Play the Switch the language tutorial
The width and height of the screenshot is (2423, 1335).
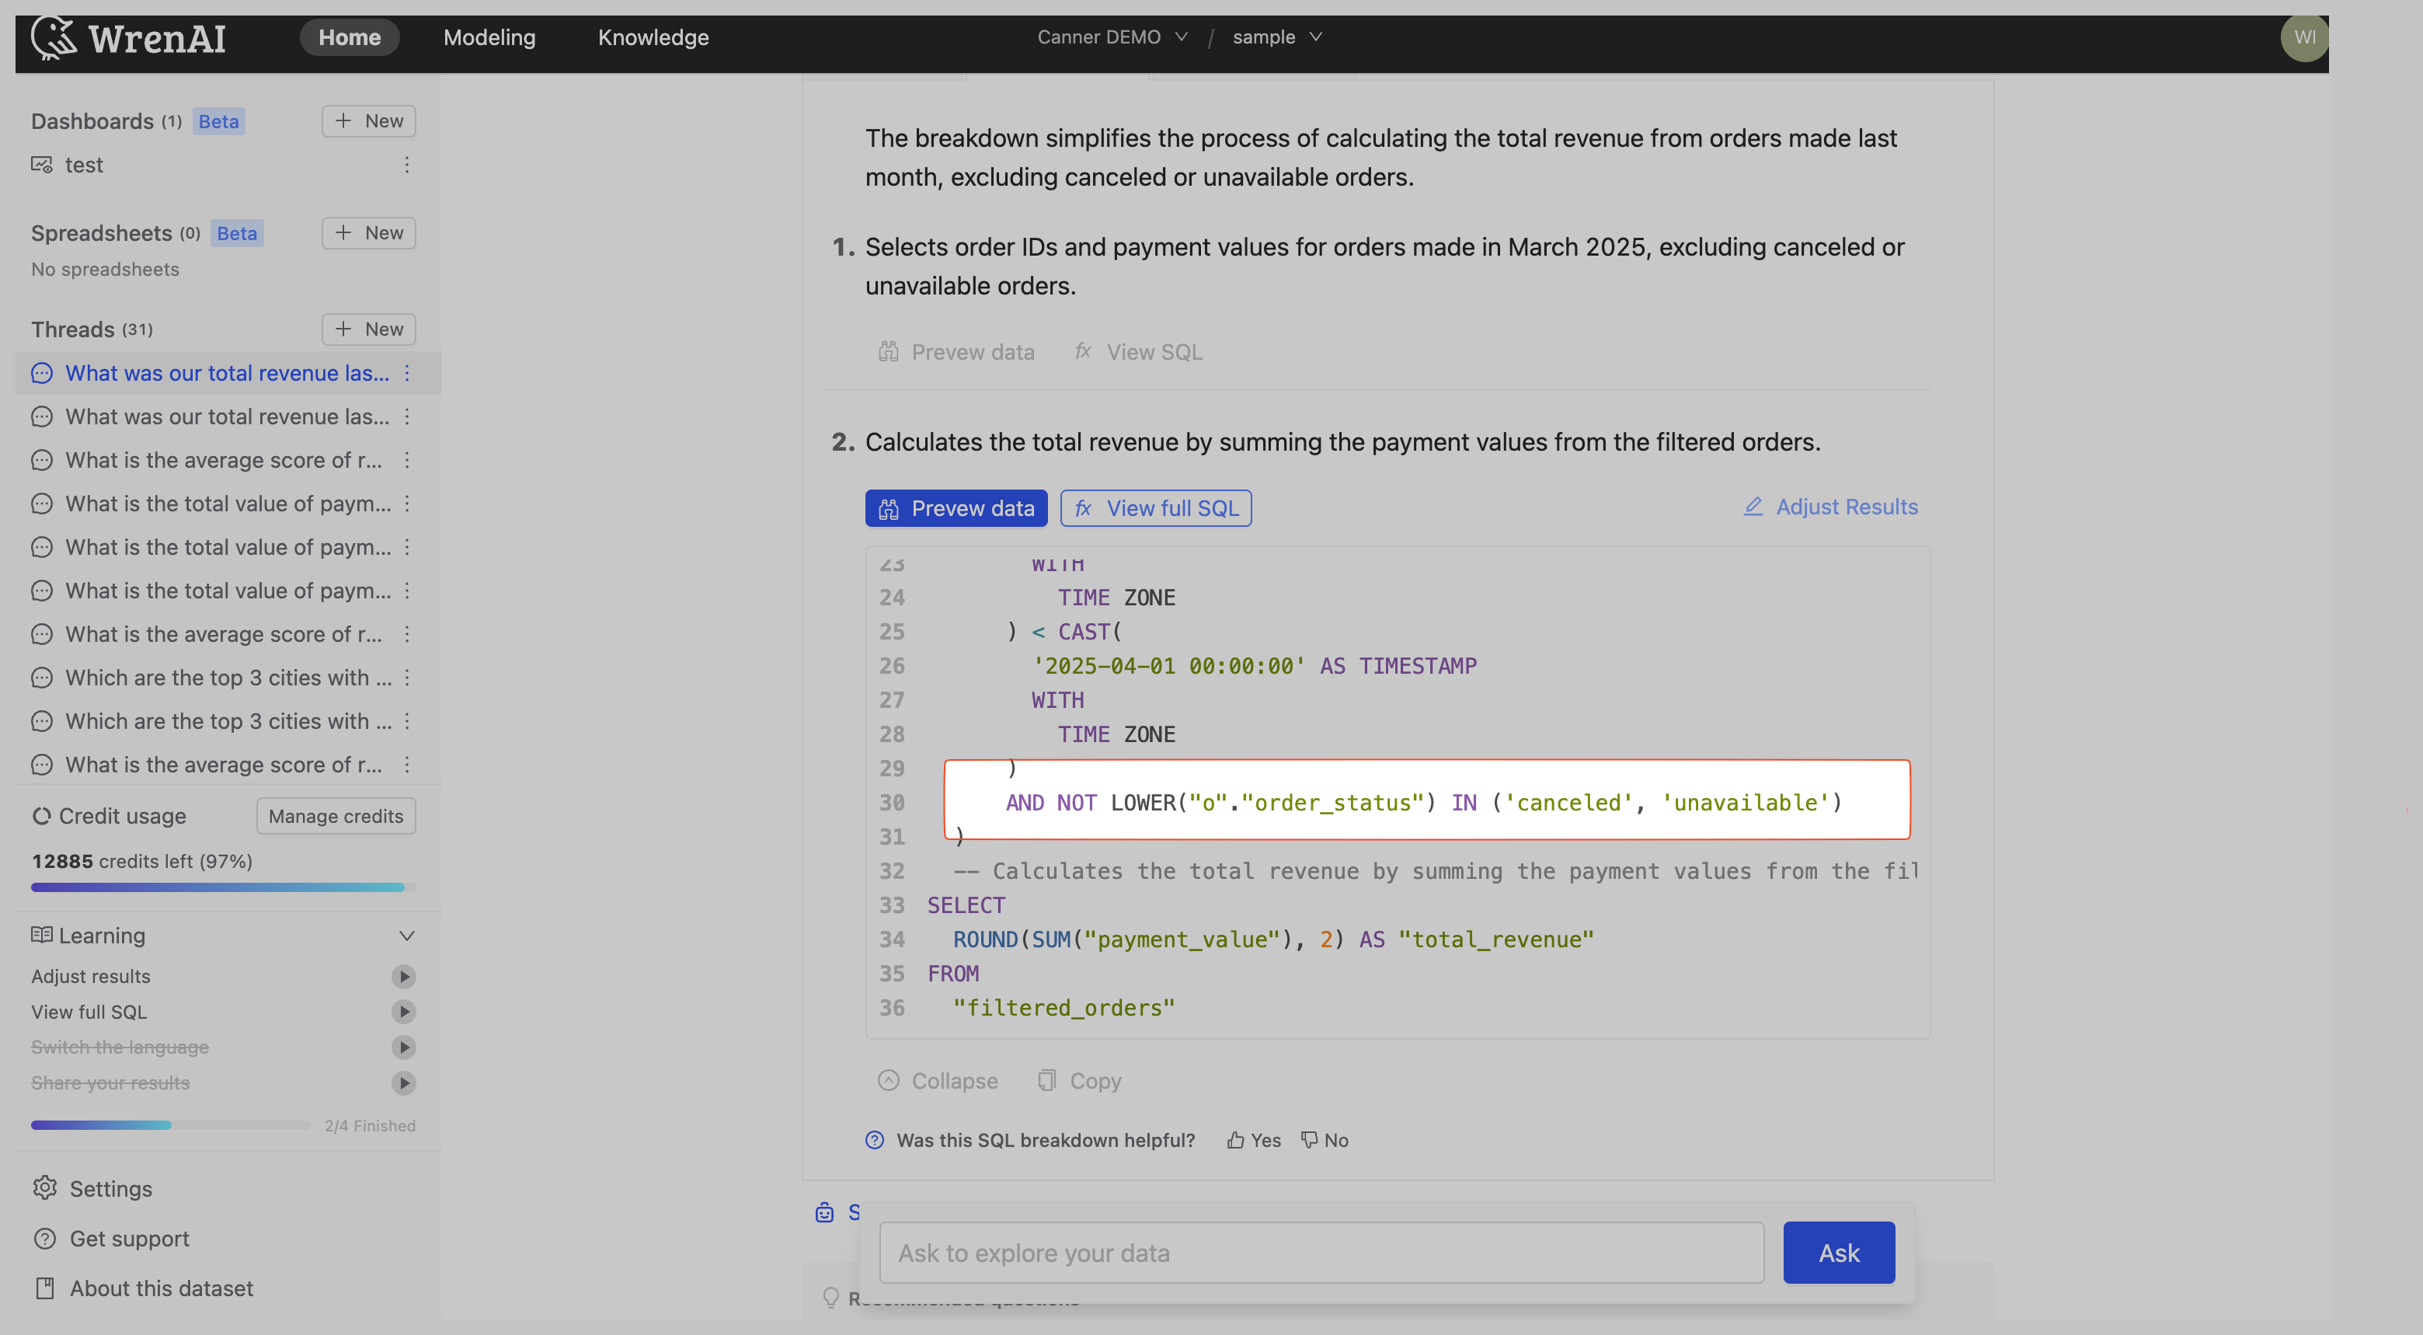403,1046
